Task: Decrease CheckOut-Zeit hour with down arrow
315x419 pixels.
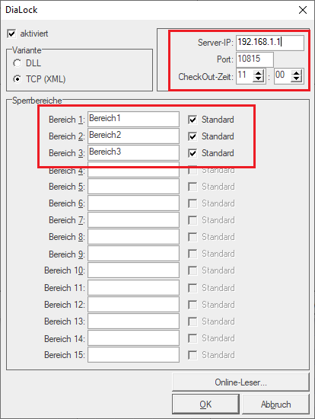Action: [258, 79]
